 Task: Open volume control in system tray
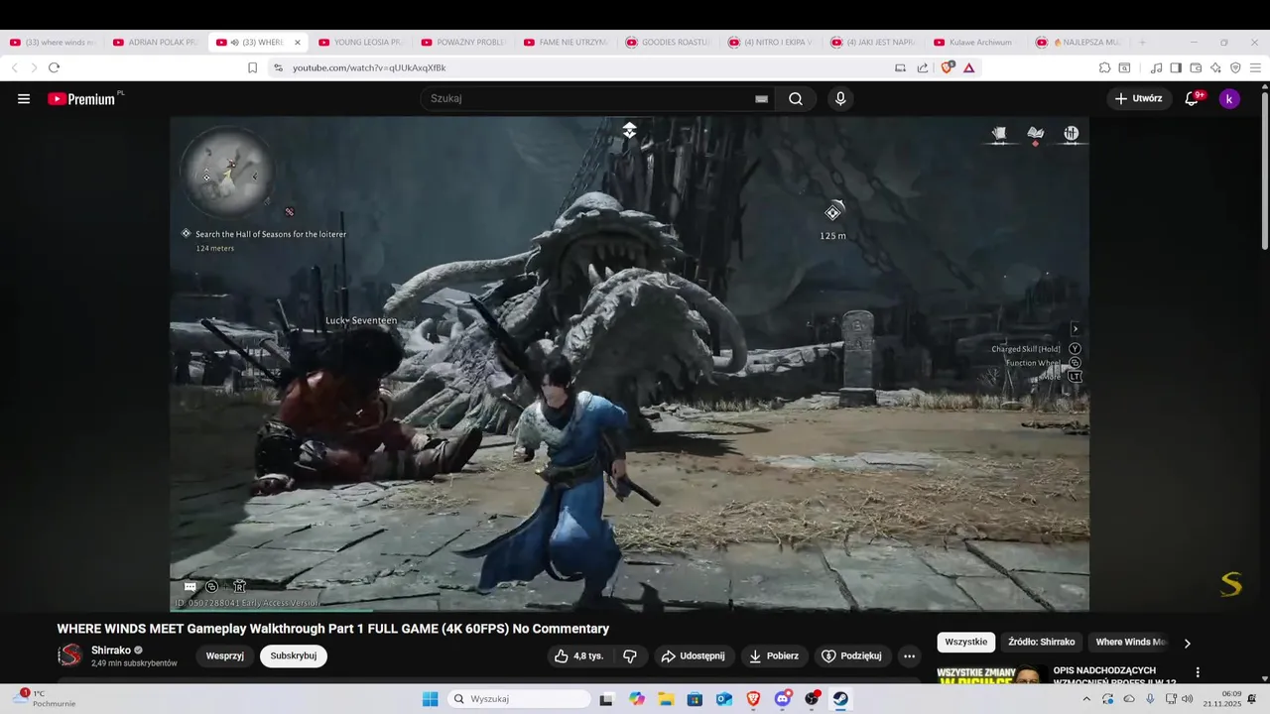pyautogui.click(x=1188, y=699)
